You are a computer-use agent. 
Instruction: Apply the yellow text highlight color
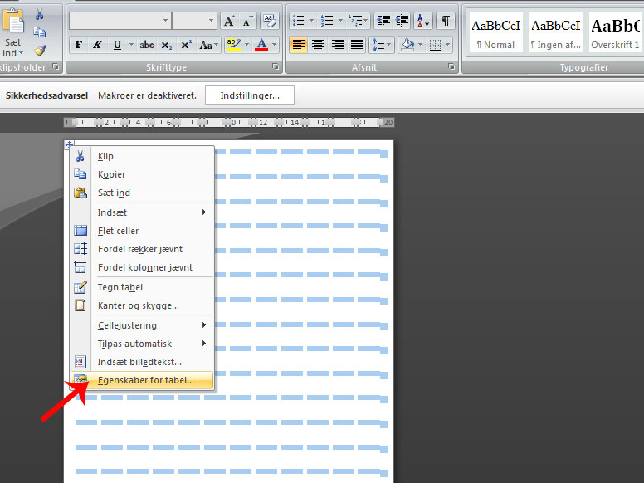point(234,45)
